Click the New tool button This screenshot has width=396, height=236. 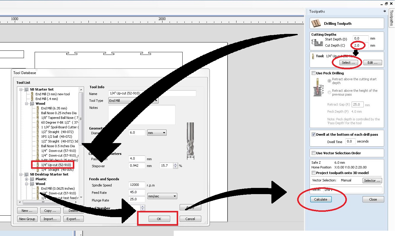coord(27,211)
